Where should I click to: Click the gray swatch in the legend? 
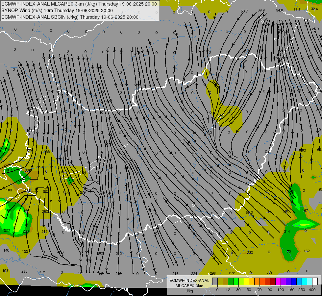tap(215, 281)
